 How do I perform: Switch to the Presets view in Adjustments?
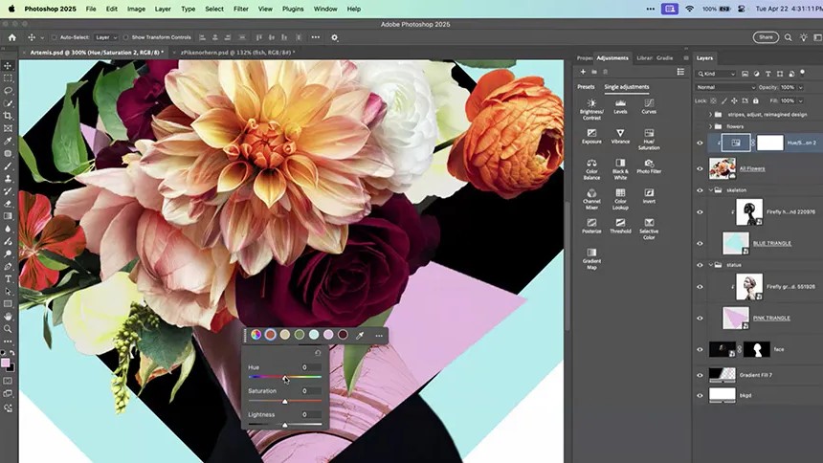(586, 87)
